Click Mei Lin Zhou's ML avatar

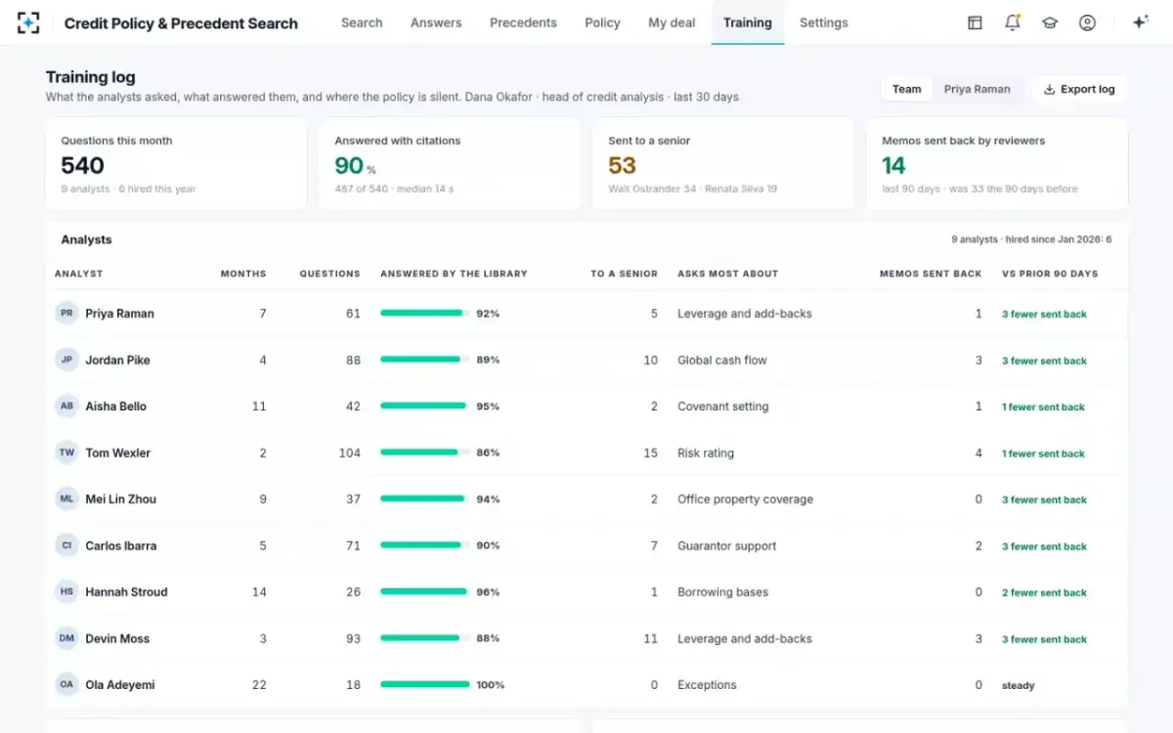(66, 499)
